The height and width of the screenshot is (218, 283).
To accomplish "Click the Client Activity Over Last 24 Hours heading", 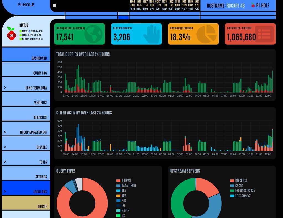I will tap(84, 113).
